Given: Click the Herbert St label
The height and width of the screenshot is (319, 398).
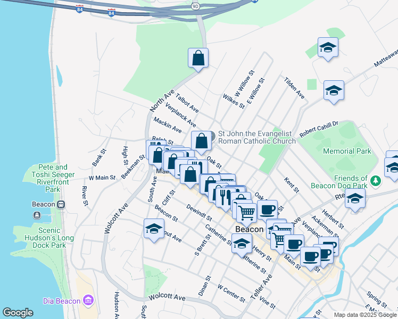Looking at the screenshot, I should pyautogui.click(x=333, y=219).
